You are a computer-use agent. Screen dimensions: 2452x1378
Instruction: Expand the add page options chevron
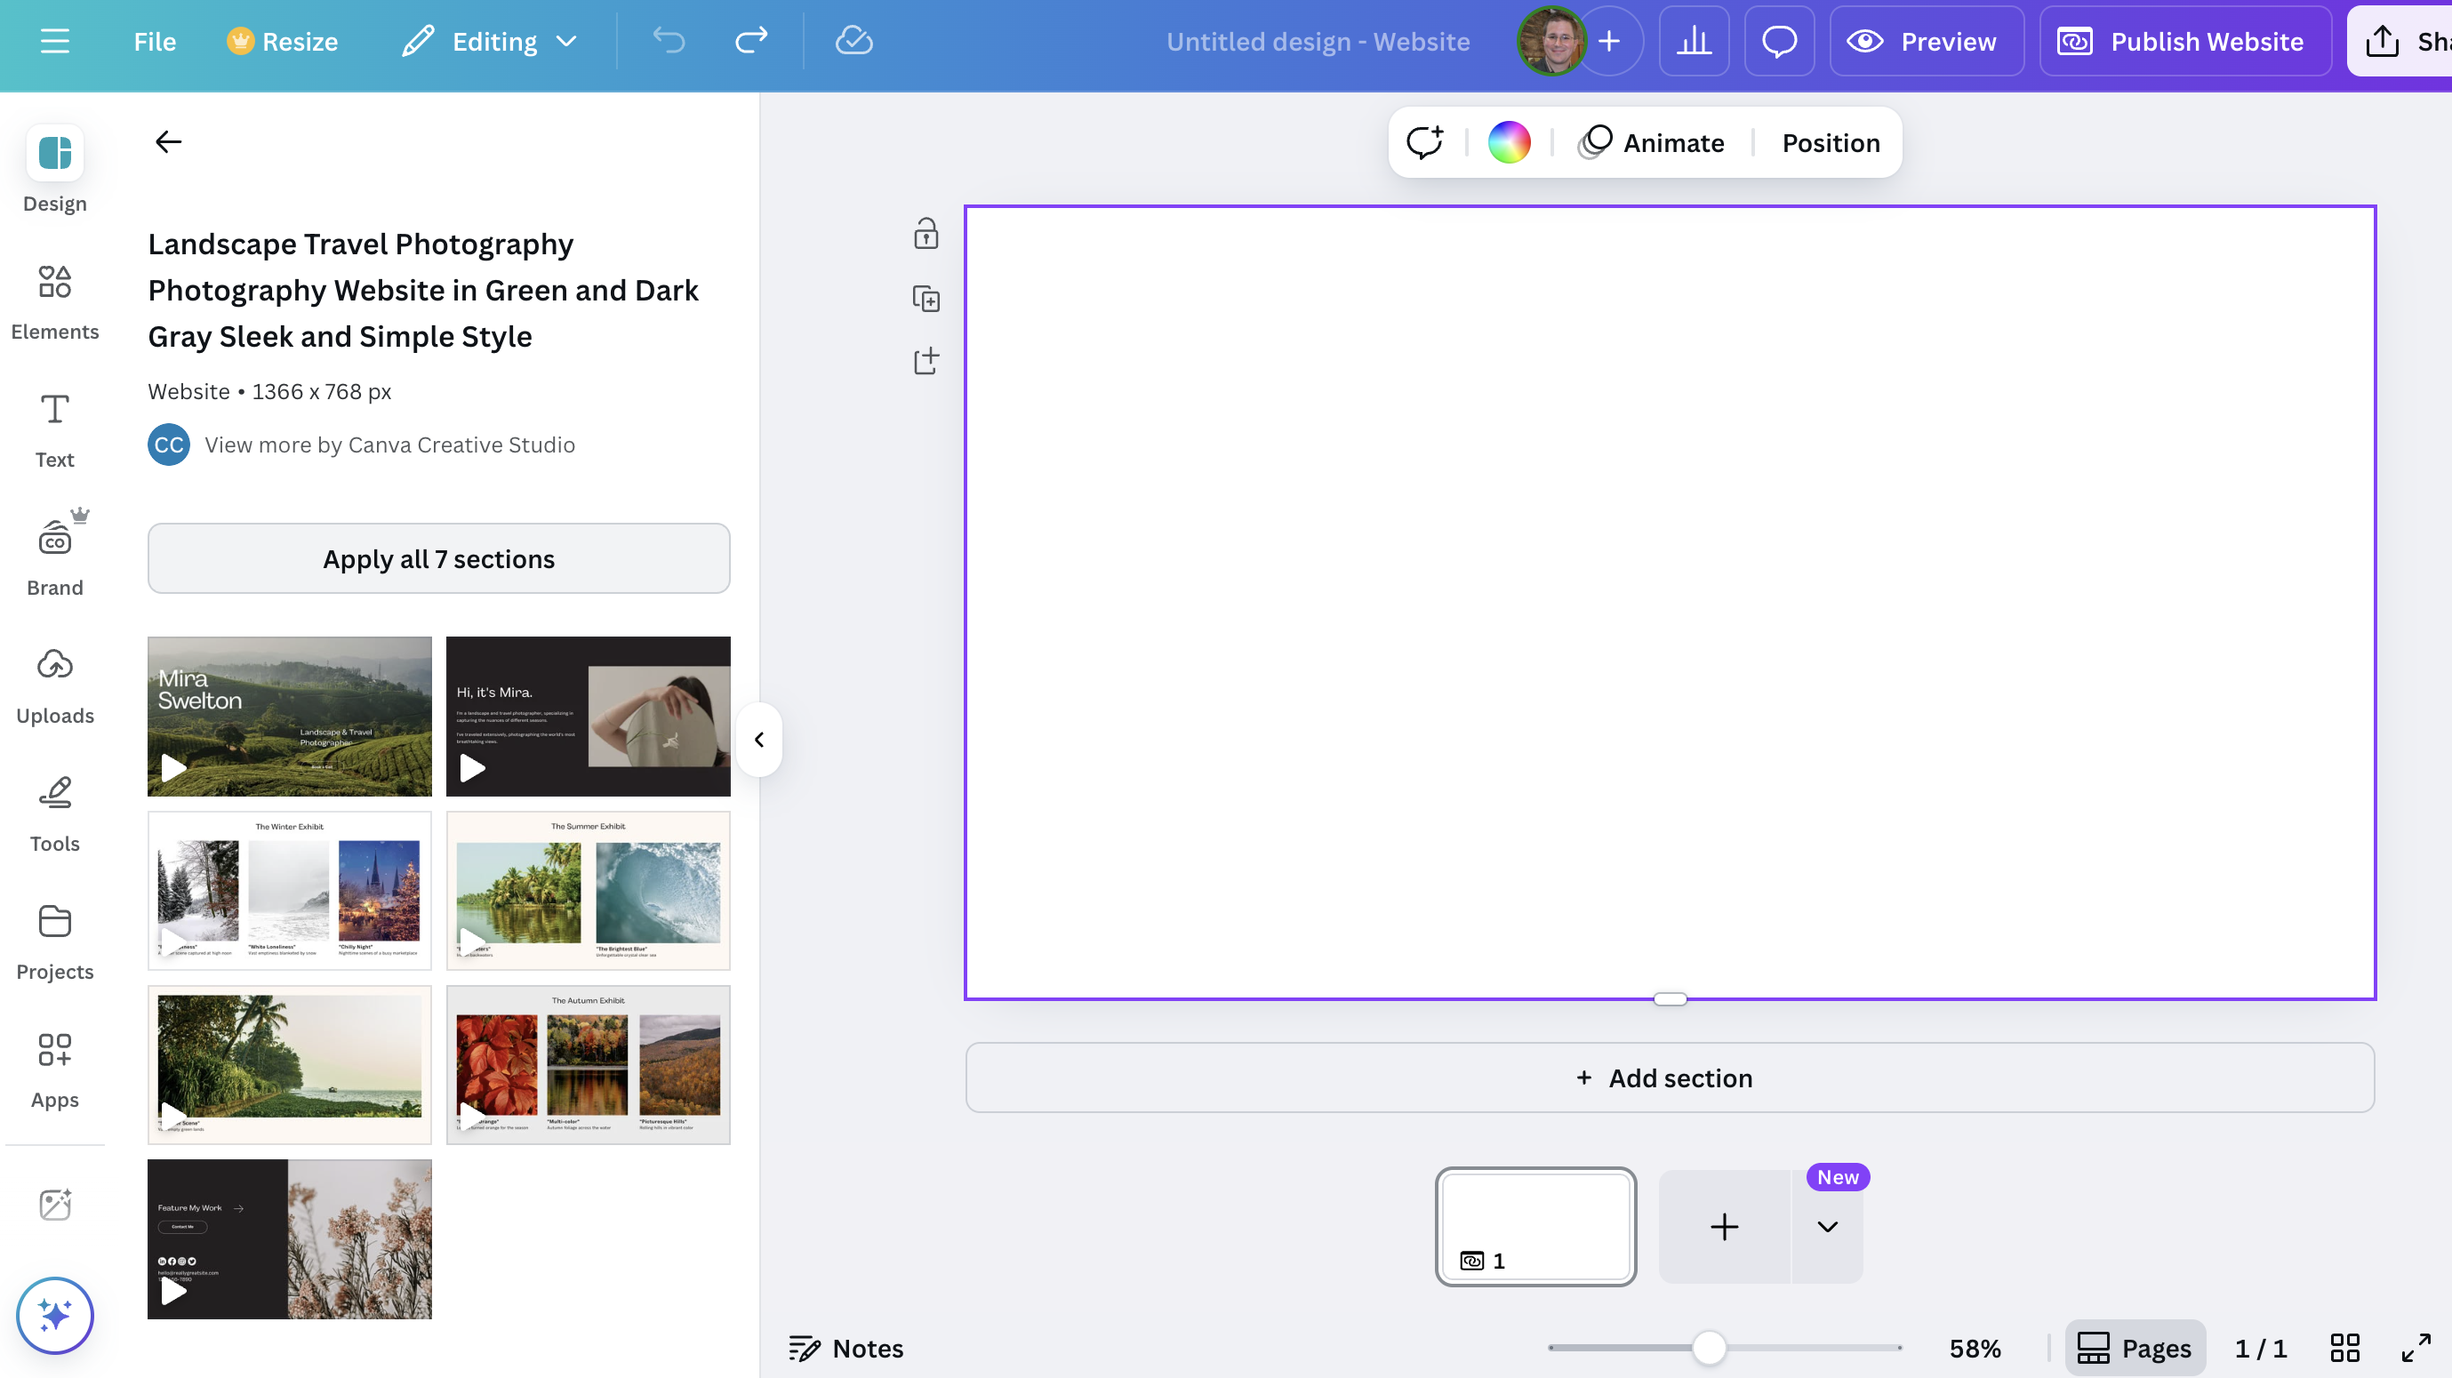point(1827,1226)
